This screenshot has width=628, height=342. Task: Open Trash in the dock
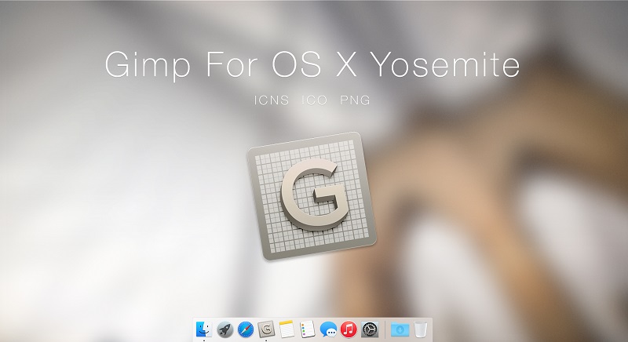[421, 329]
